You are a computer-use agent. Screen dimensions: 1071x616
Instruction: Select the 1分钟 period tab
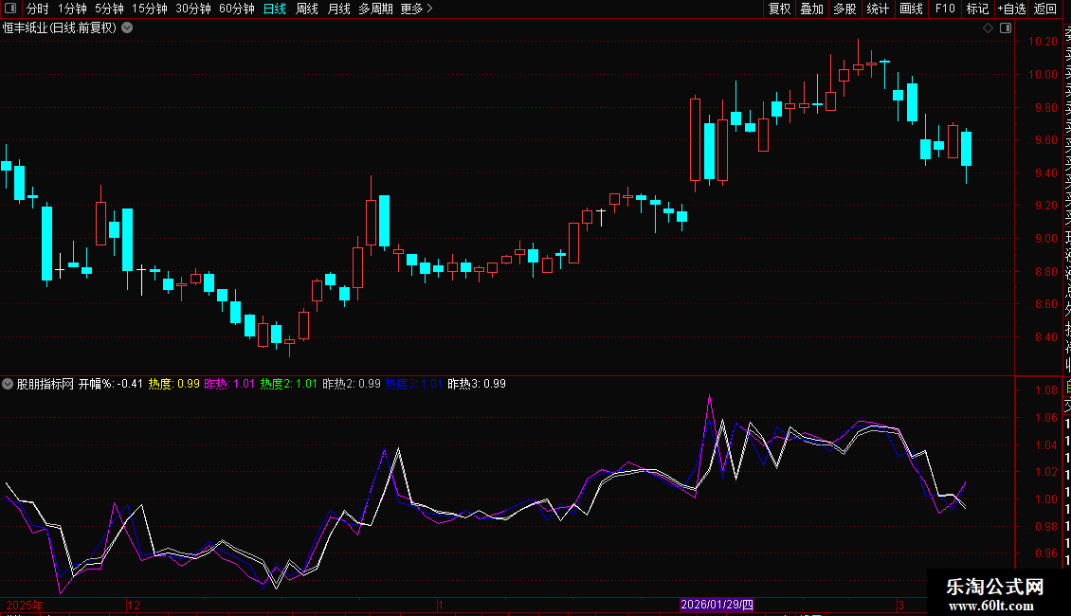[72, 9]
